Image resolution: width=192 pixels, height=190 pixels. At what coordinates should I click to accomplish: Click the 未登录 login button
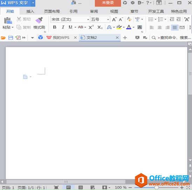coord(108,3)
